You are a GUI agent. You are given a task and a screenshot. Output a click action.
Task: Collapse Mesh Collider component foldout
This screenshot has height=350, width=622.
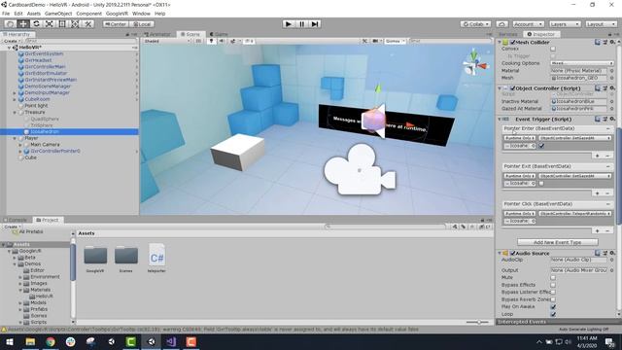pyautogui.click(x=500, y=42)
